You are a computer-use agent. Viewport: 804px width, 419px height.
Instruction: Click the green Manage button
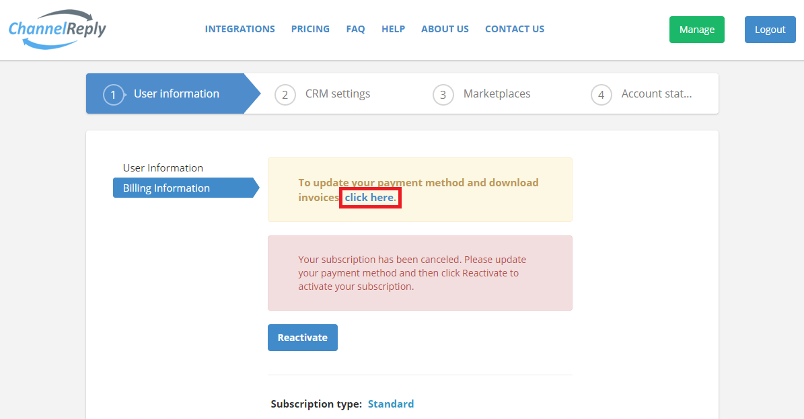[697, 30]
